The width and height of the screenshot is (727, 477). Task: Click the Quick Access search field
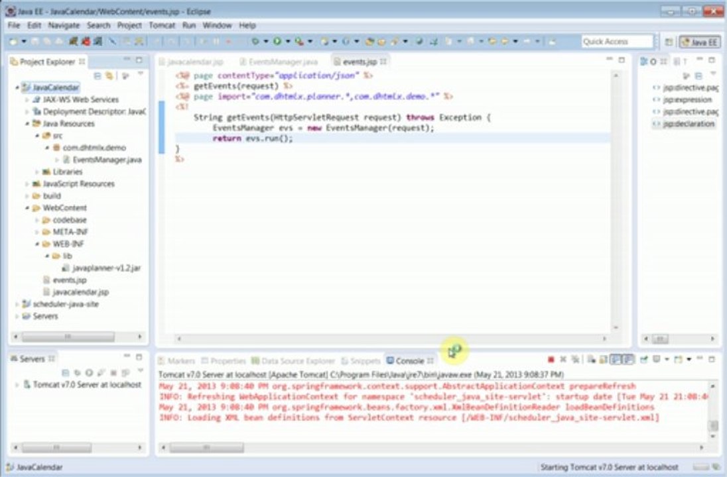point(617,42)
